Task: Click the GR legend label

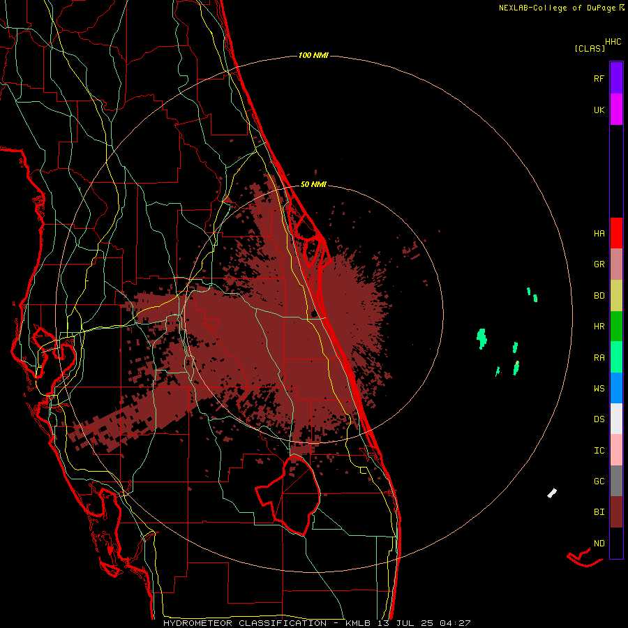Action: (x=599, y=264)
